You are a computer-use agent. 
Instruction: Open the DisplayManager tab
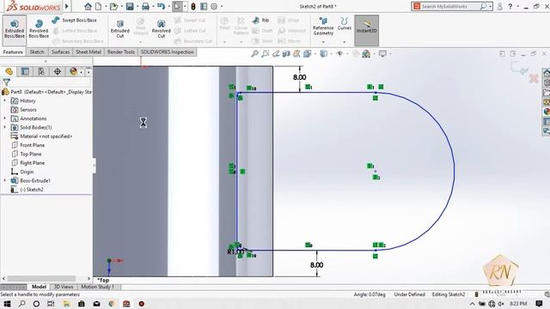(73, 71)
